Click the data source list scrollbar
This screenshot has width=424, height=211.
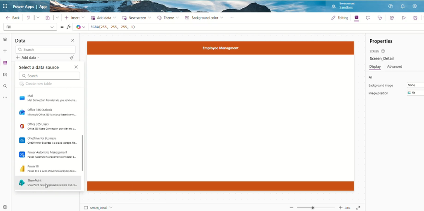point(82,153)
